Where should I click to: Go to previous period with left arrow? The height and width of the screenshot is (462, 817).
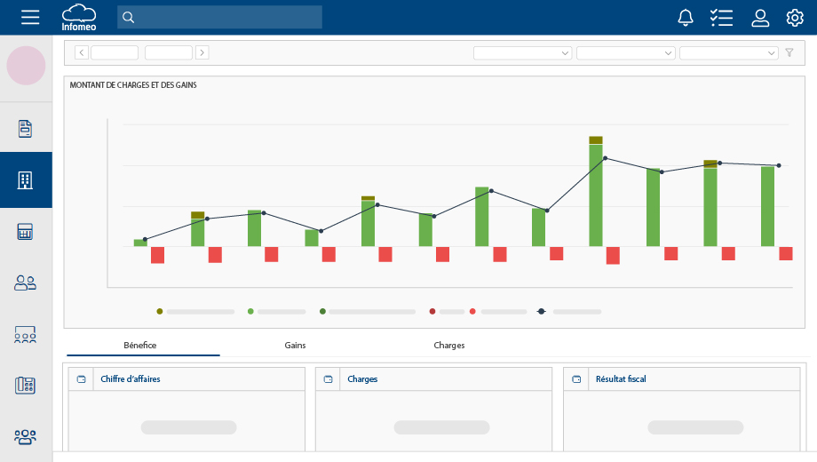pyautogui.click(x=82, y=52)
